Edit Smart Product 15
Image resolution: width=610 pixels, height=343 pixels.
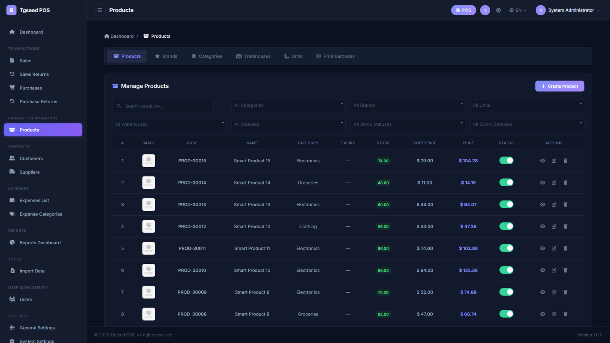pos(554,161)
